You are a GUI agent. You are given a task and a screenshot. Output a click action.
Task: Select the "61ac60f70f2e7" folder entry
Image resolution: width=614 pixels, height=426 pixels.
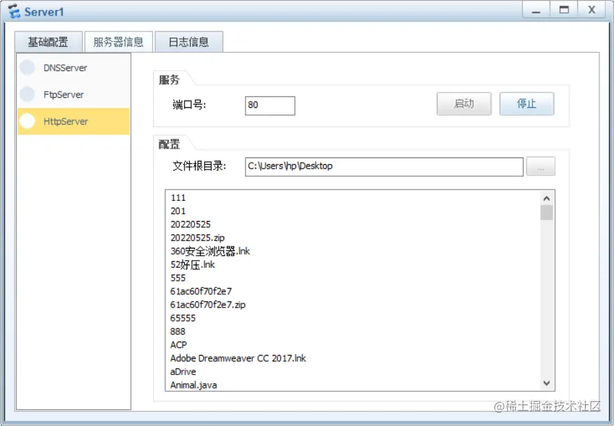pos(201,291)
